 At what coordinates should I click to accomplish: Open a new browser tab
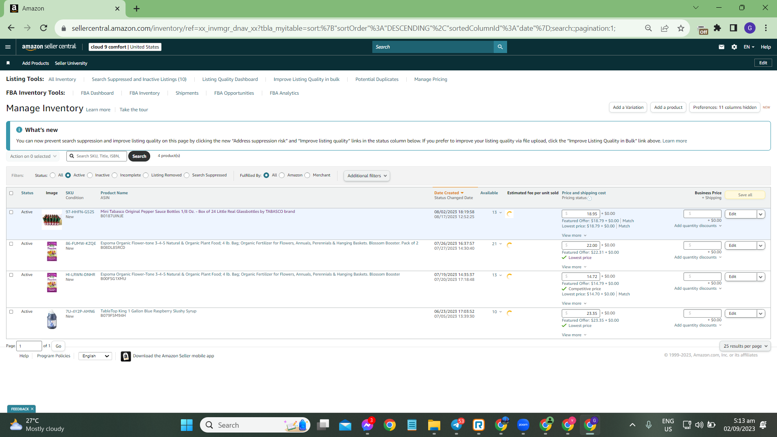[137, 8]
